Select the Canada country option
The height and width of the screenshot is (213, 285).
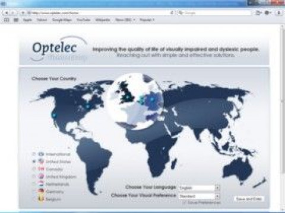50,169
